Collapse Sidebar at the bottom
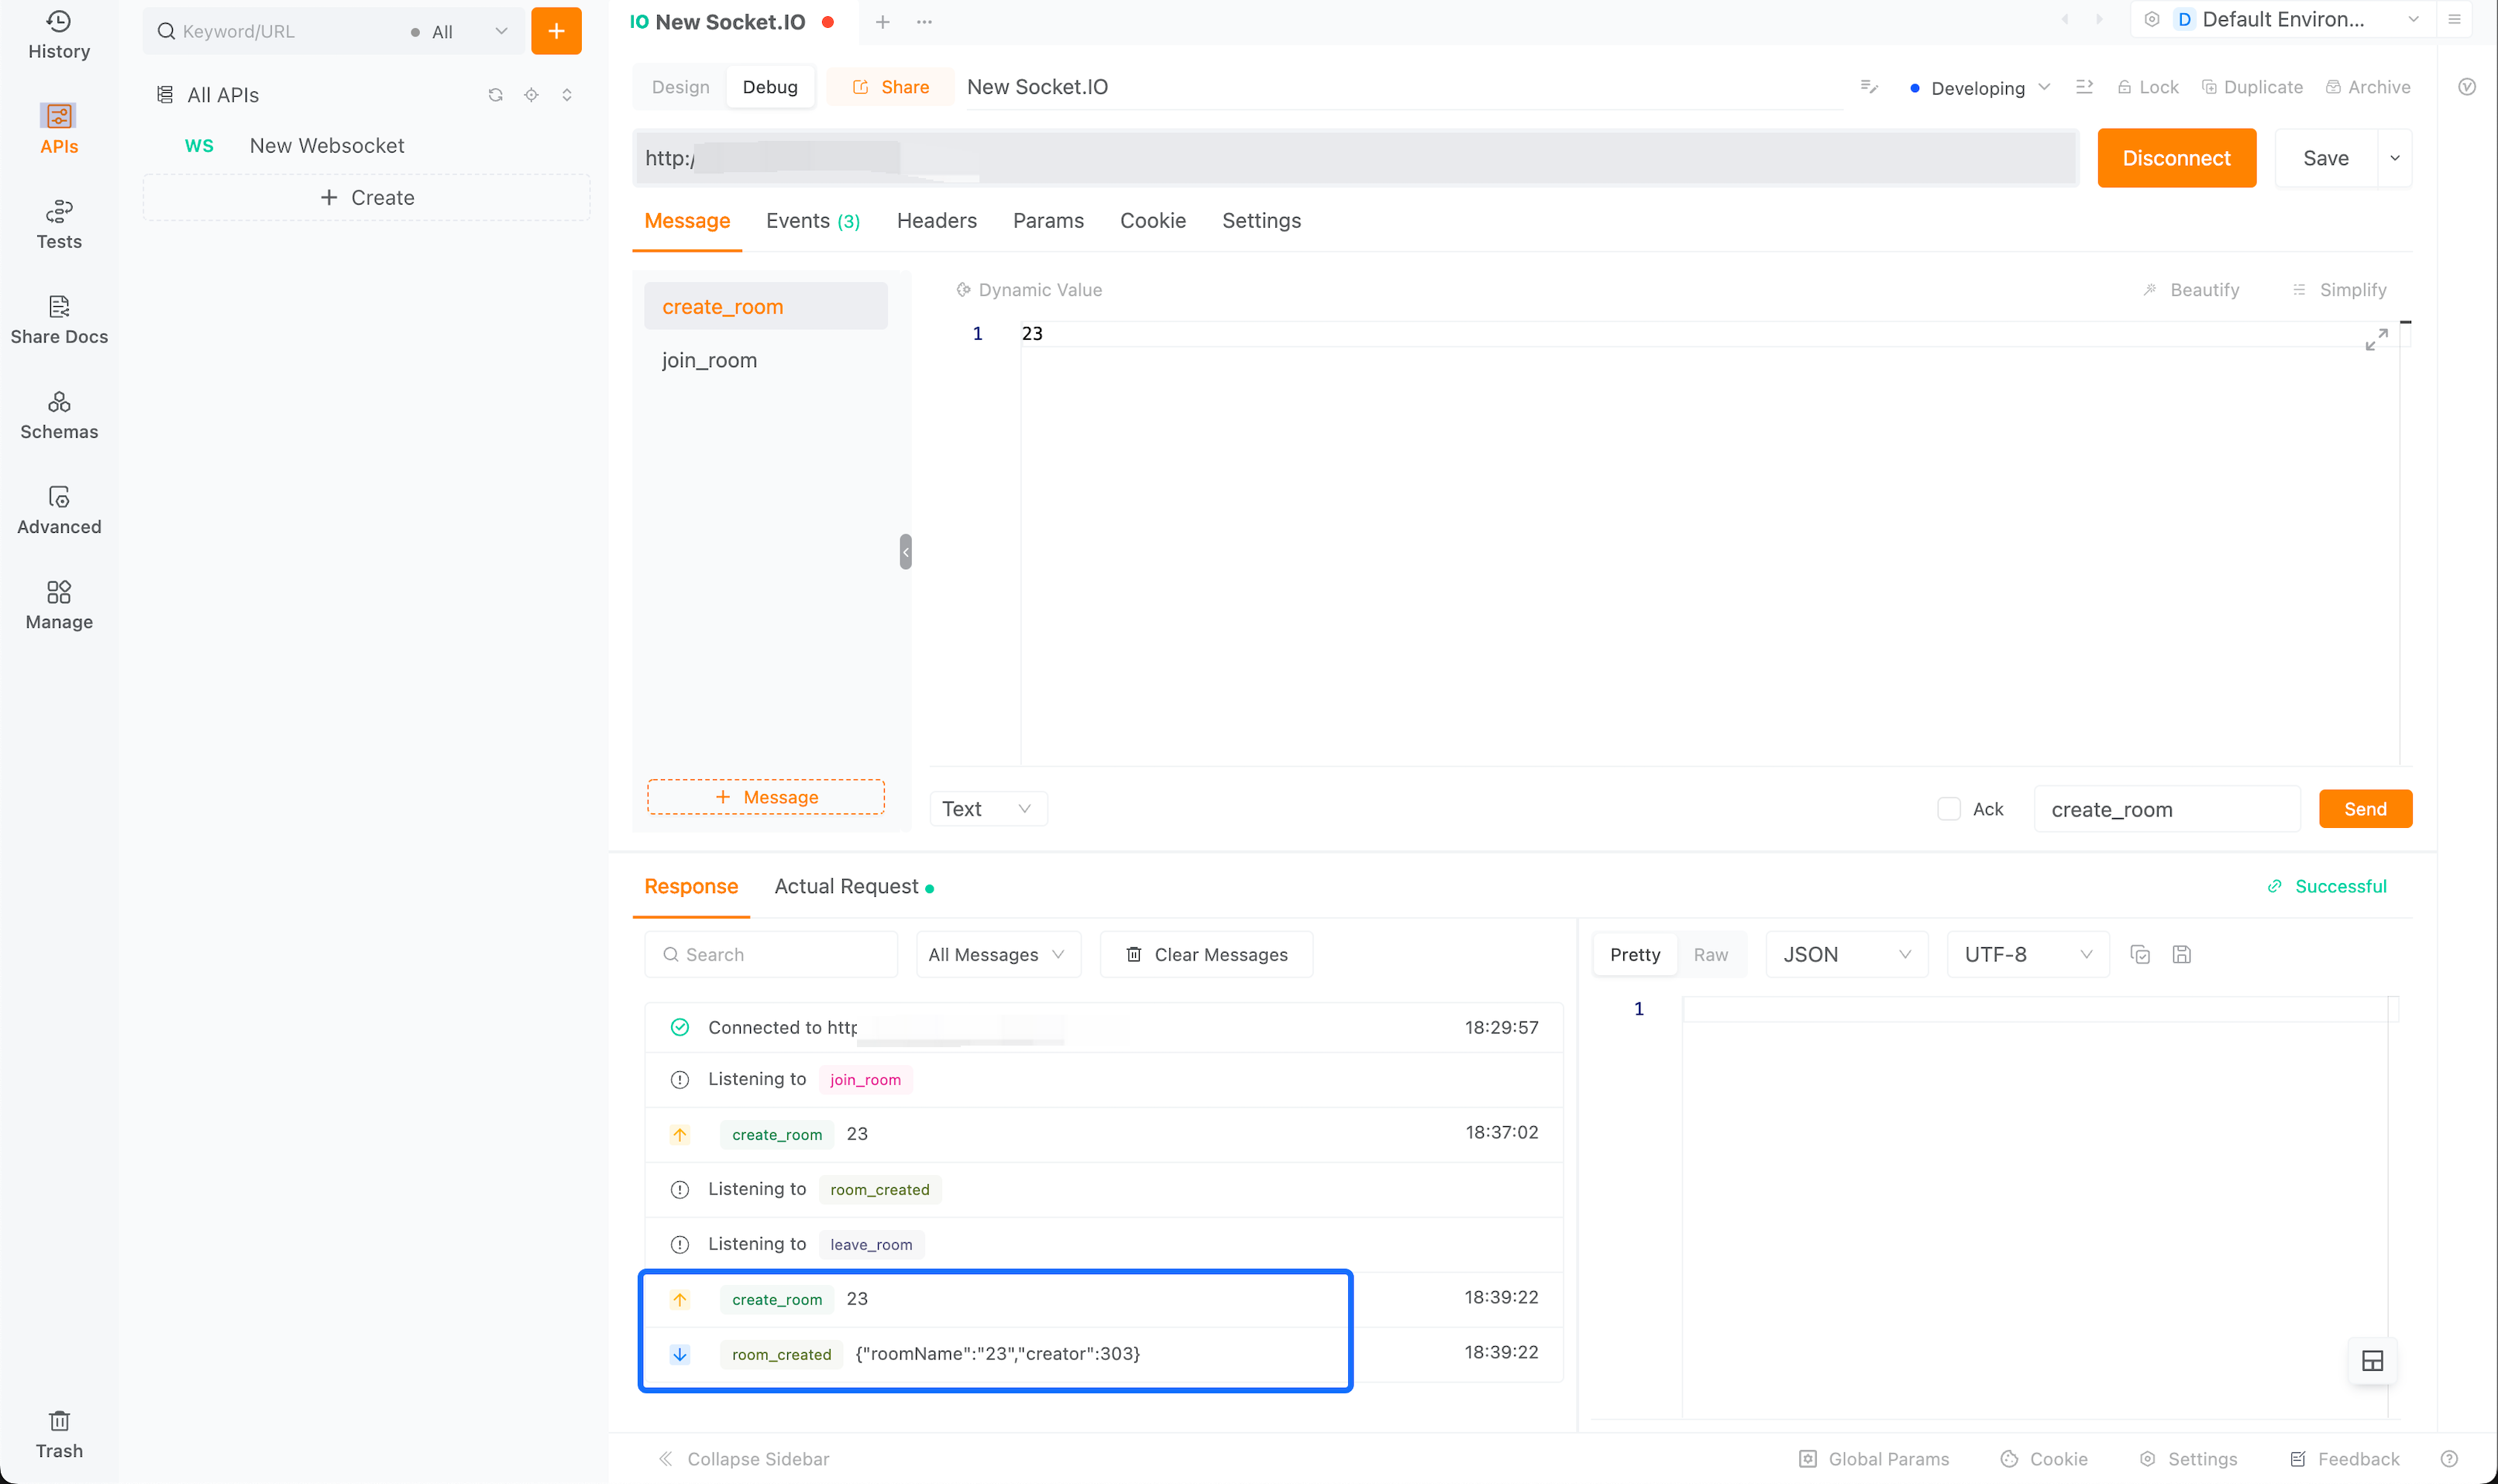This screenshot has height=1484, width=2498. 743,1458
